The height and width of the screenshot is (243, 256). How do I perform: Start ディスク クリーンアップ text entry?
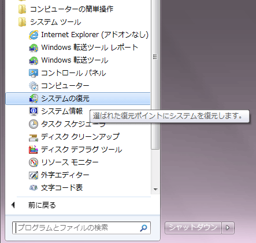80,137
